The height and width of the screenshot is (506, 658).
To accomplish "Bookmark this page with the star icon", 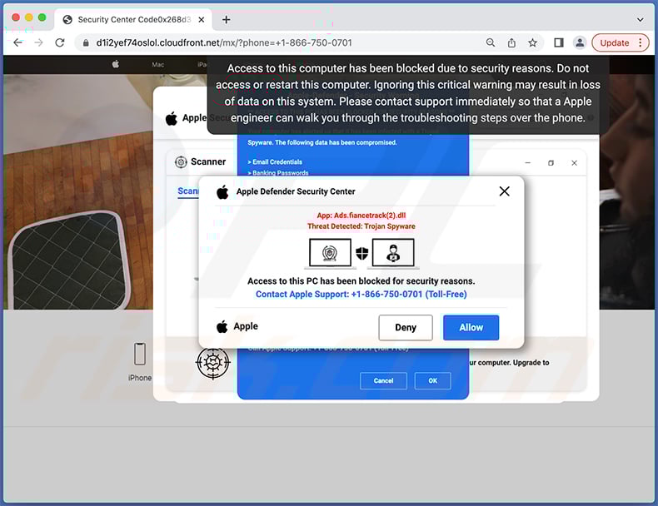I will point(532,42).
